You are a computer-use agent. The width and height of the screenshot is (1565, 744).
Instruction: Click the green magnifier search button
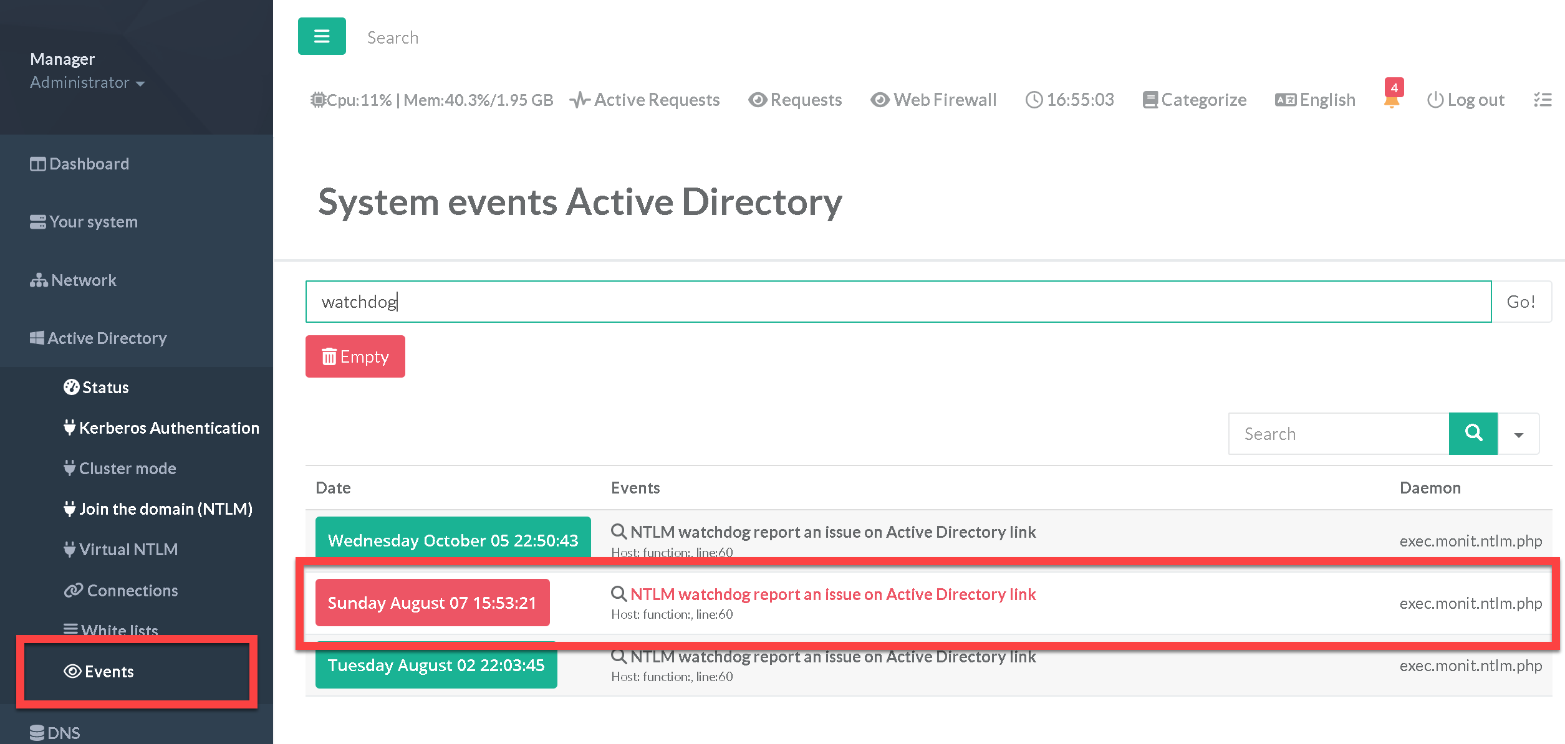[x=1473, y=433]
